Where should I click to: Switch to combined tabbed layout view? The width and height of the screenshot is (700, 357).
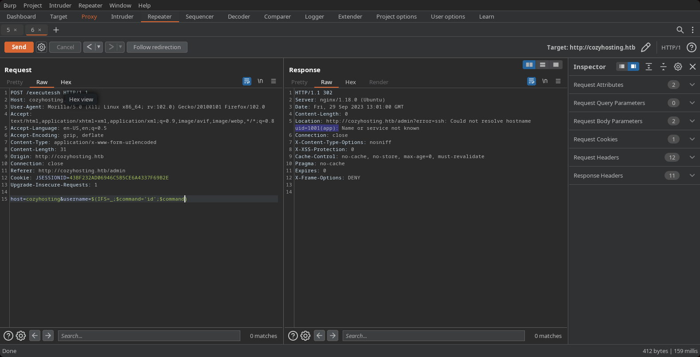pyautogui.click(x=556, y=65)
